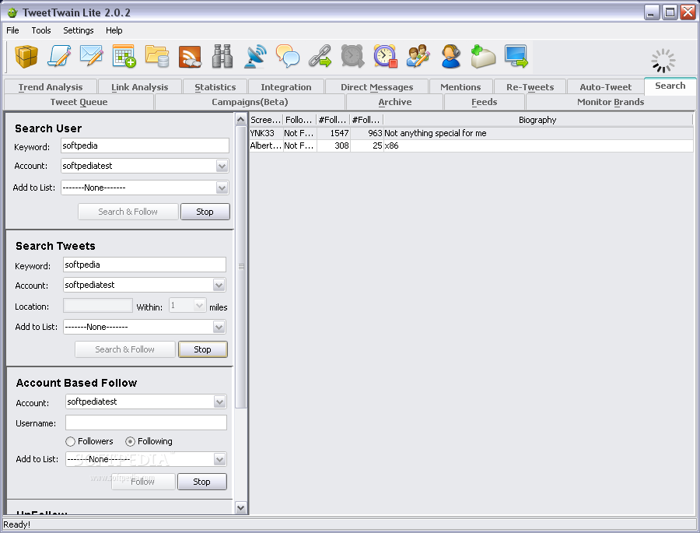This screenshot has width=700, height=533.
Task: Click Stop in Account Based Follow section
Action: pyautogui.click(x=201, y=482)
